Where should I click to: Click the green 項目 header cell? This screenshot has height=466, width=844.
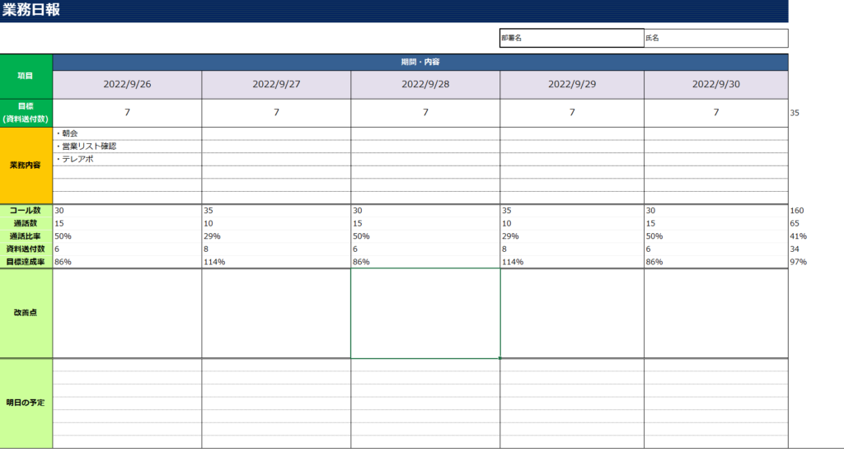(x=26, y=76)
